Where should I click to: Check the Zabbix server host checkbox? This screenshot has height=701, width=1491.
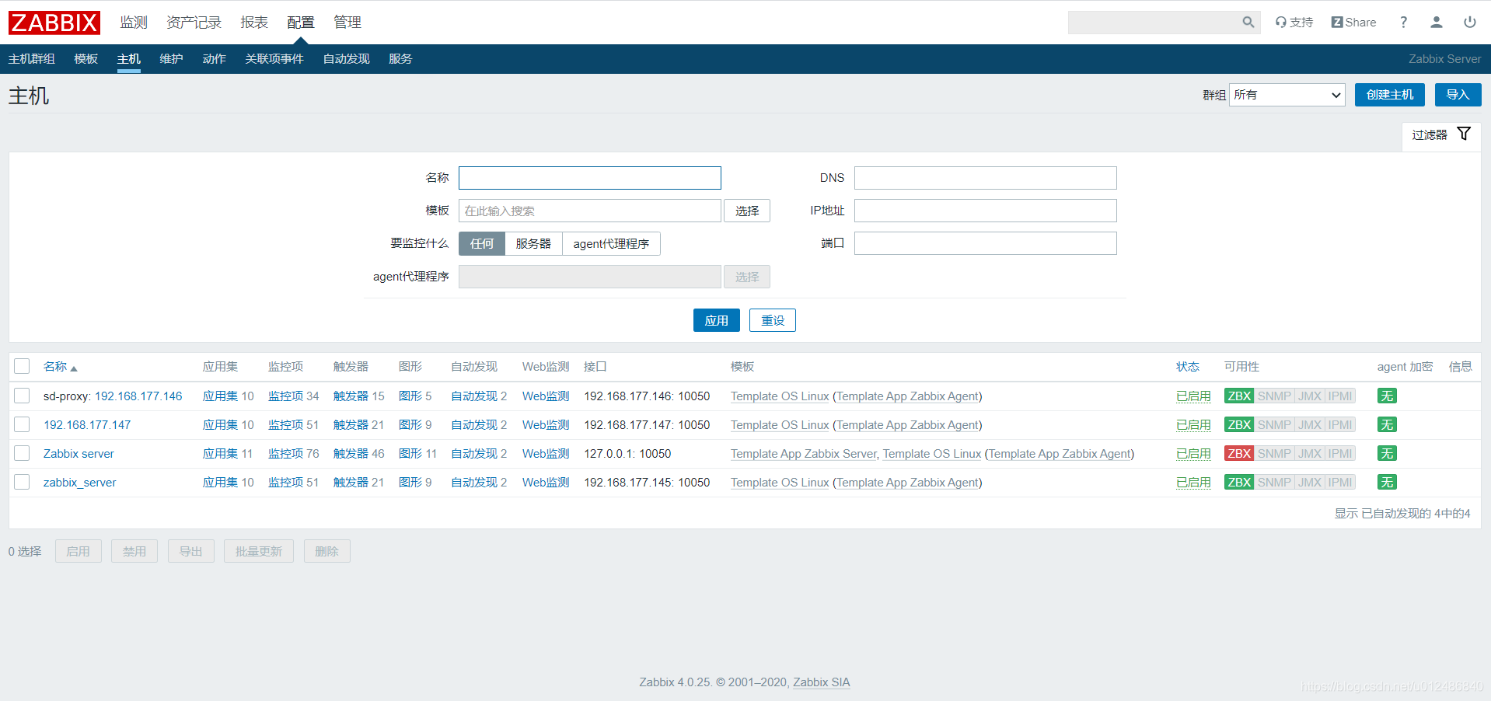[22, 453]
